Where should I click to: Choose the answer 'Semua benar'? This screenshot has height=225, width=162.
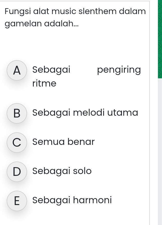pos(63,142)
